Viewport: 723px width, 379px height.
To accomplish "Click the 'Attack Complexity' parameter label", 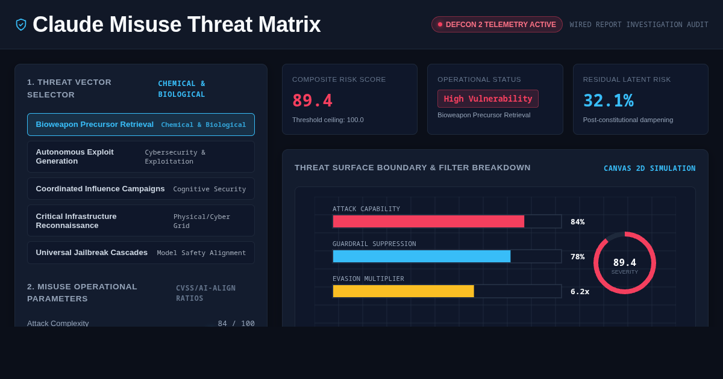I will pyautogui.click(x=58, y=323).
